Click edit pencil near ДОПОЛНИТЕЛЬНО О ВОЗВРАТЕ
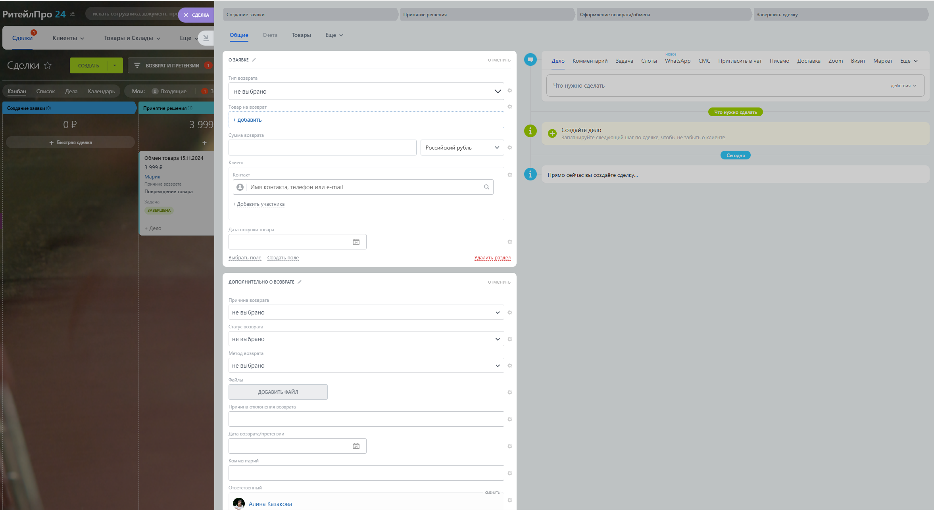 tap(300, 282)
